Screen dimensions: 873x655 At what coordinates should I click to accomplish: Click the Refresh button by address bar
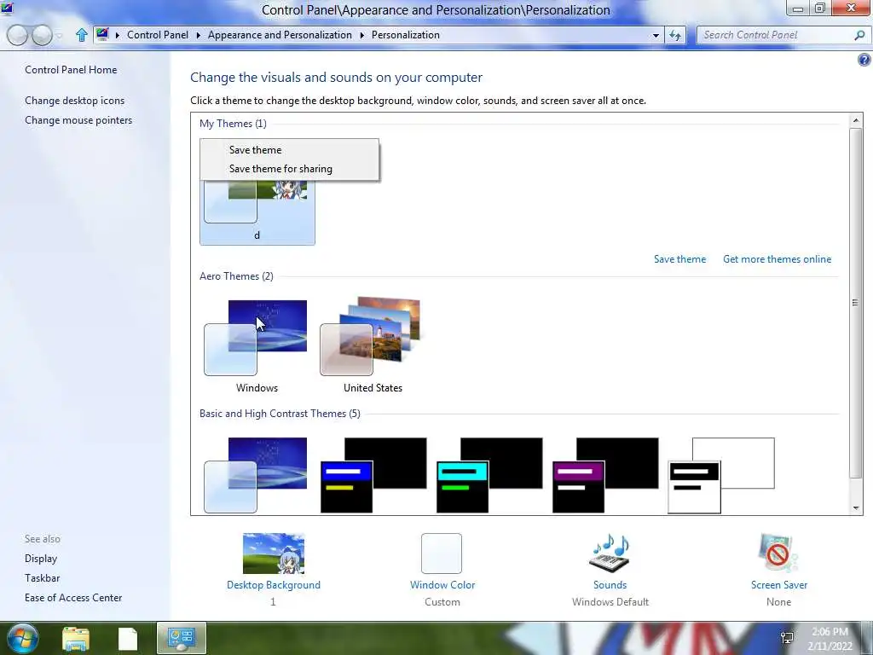pyautogui.click(x=675, y=36)
